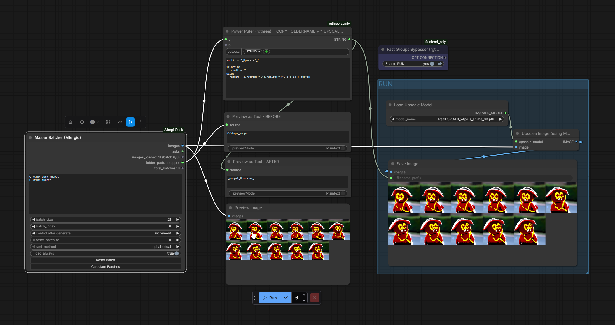Select the RUN group title
This screenshot has height=325, width=615.
coord(385,84)
